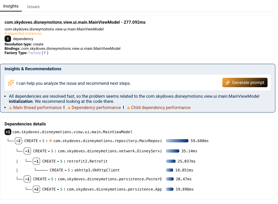Click the warning icon before Main thread performance
The width and height of the screenshot is (278, 204).
[x=10, y=107]
